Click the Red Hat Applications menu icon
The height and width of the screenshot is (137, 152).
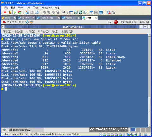click(x=4, y=22)
